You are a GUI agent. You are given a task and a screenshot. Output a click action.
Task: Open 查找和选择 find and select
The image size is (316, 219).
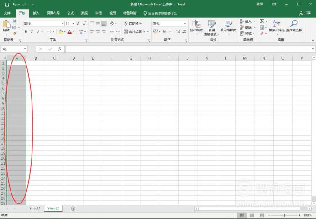(x=294, y=27)
